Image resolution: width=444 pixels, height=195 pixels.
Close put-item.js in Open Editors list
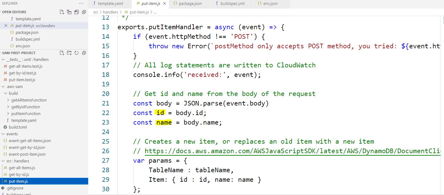[x=6, y=26]
